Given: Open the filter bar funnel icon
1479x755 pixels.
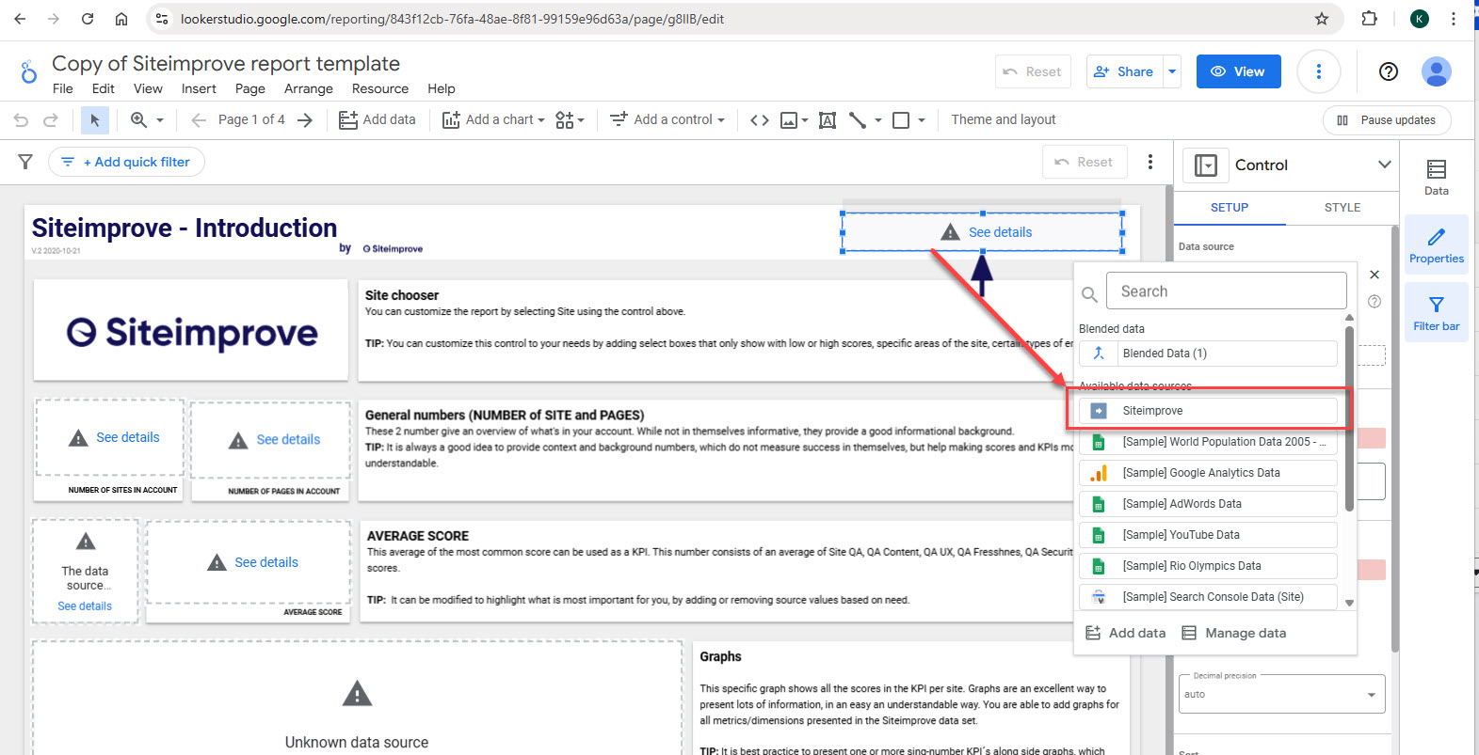Looking at the screenshot, I should 25,162.
